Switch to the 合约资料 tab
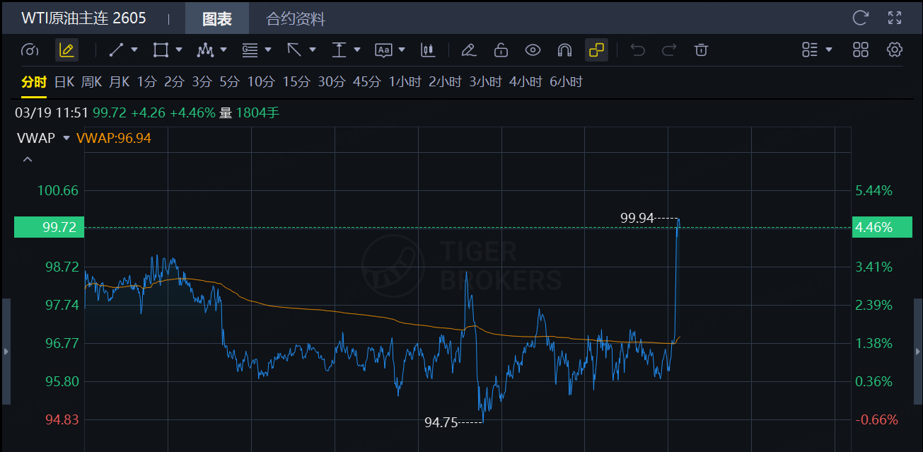The width and height of the screenshot is (923, 452). (296, 18)
